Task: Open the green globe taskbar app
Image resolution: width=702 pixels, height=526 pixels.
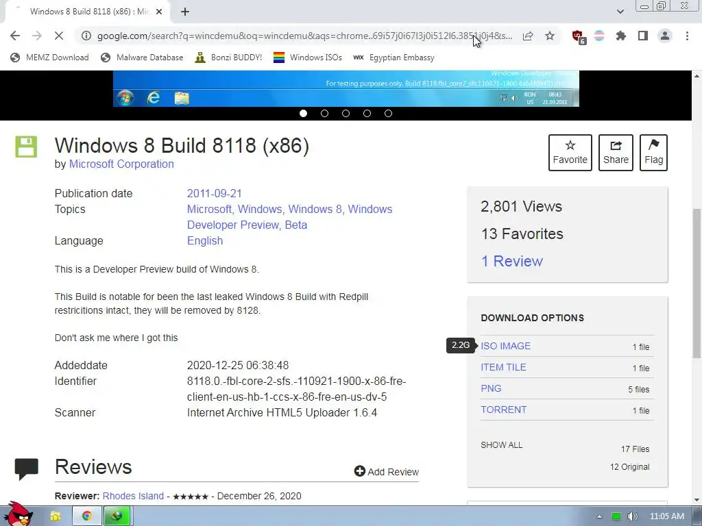Action: 117,516
